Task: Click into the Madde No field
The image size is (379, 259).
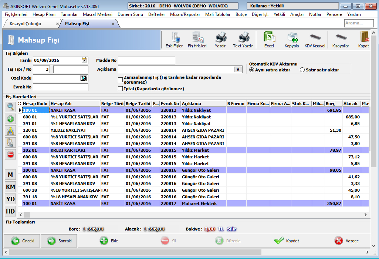Action: [146, 60]
